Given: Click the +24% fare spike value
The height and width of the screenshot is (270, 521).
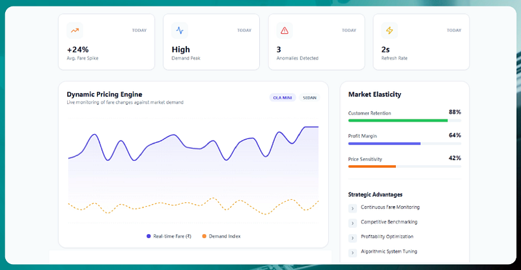Looking at the screenshot, I should coord(77,49).
